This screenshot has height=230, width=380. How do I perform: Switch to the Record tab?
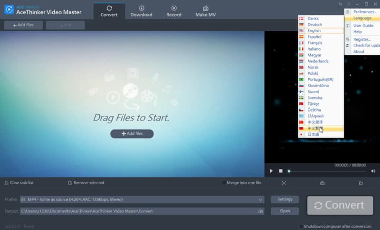click(174, 11)
